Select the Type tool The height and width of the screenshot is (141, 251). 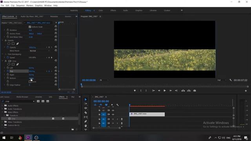pyautogui.click(x=85, y=130)
